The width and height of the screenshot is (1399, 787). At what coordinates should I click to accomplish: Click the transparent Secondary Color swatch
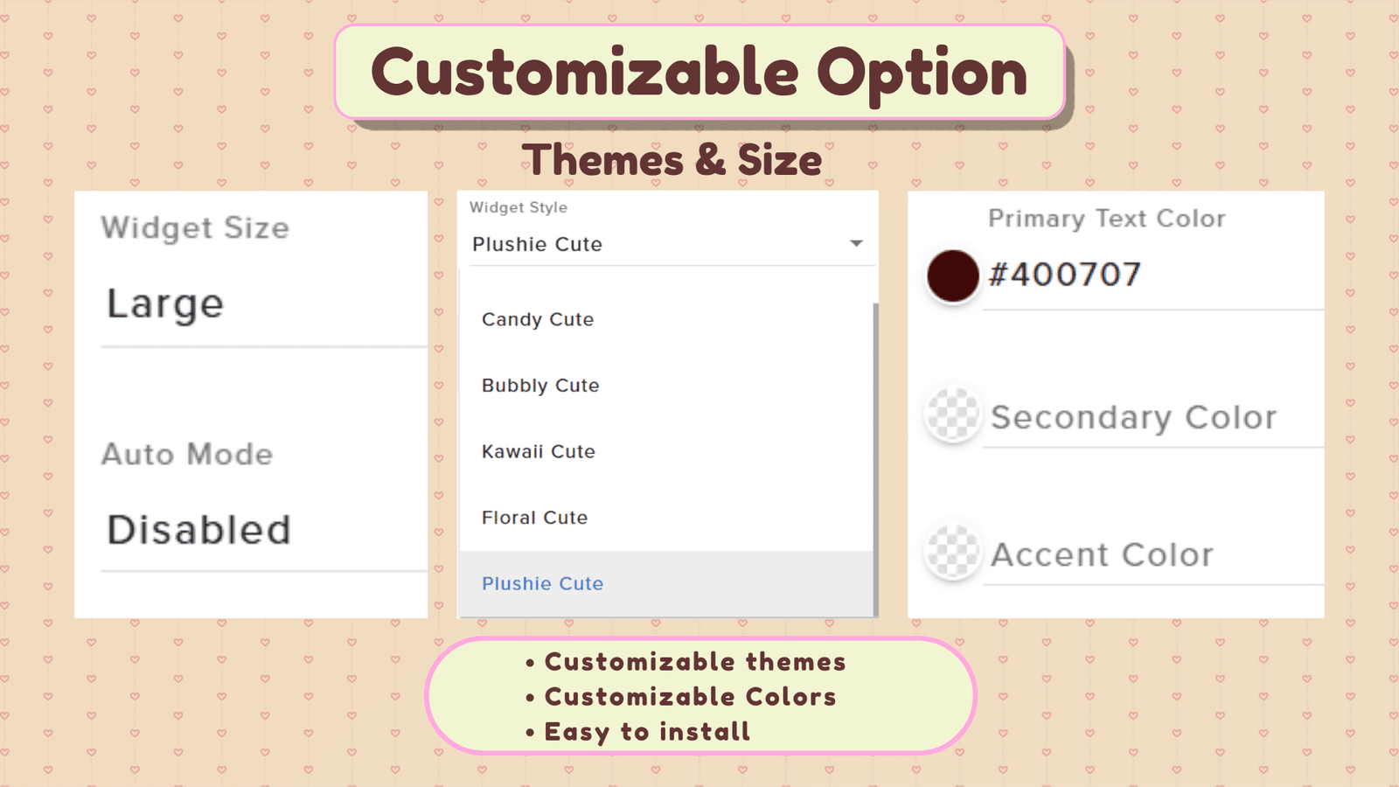[x=952, y=414]
